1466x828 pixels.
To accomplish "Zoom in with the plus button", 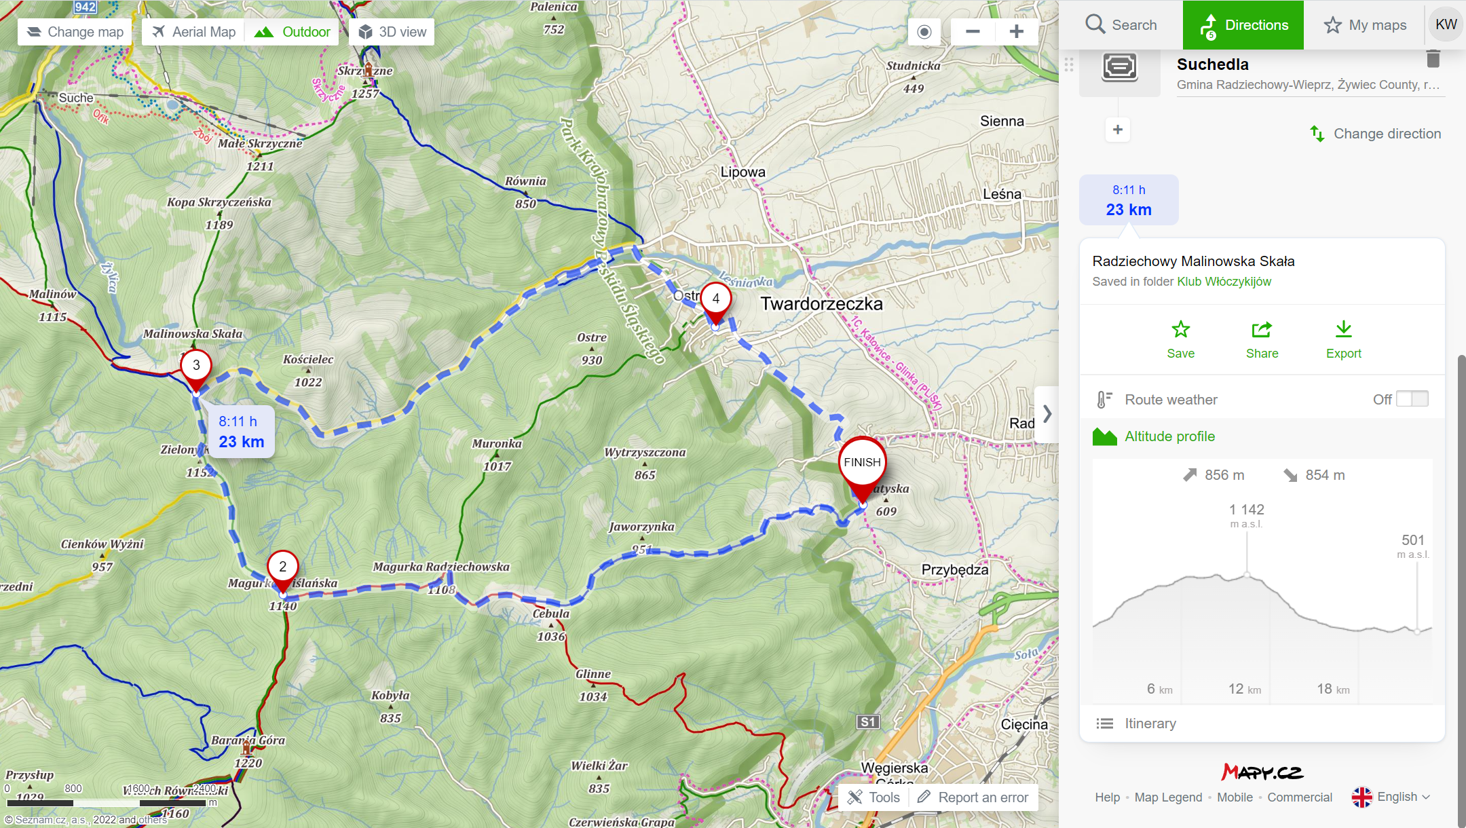I will [x=1017, y=32].
